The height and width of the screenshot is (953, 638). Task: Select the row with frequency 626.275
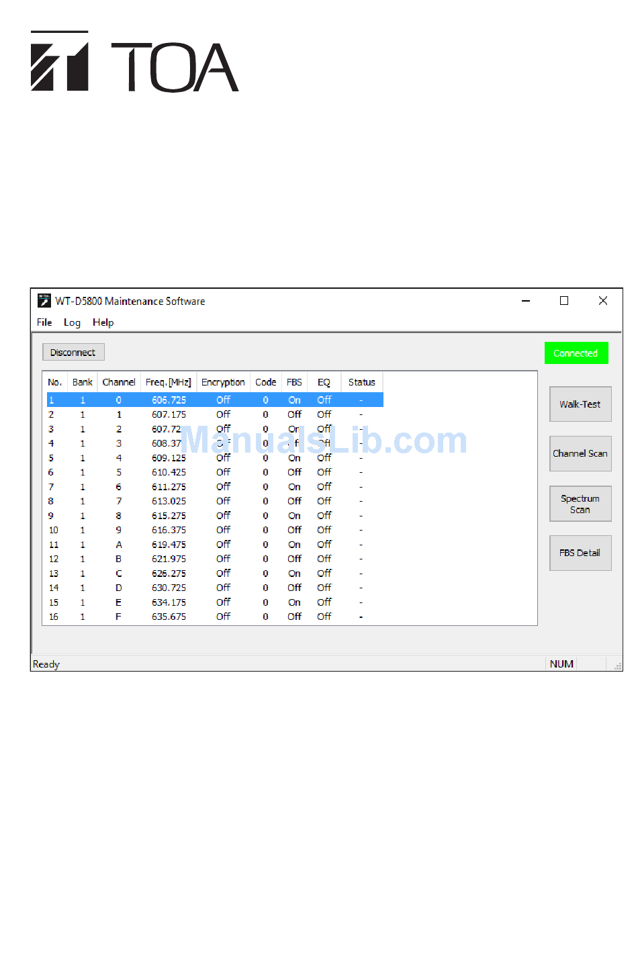click(215, 574)
